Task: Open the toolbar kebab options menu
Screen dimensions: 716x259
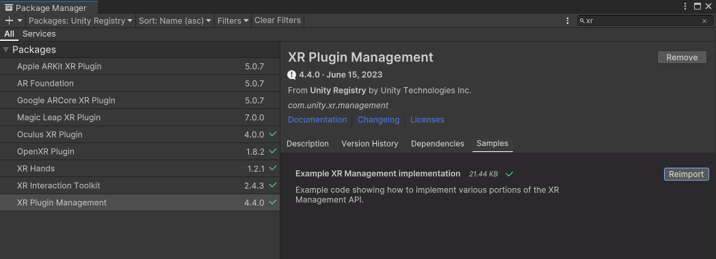Action: [x=568, y=21]
